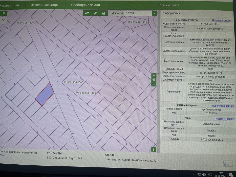Click the area value 1078
This screenshot has height=177, width=236.
(210, 69)
